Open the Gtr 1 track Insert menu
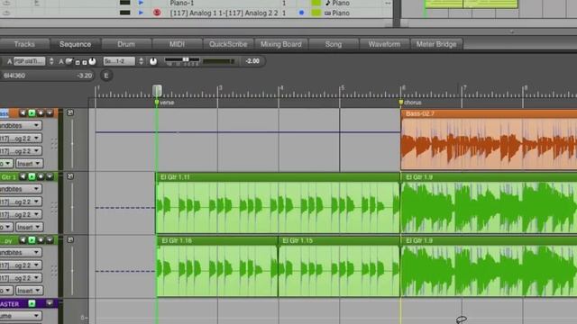 29,227
